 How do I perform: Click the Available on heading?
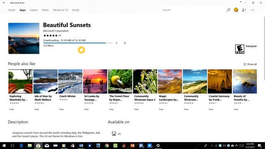pos(118,122)
